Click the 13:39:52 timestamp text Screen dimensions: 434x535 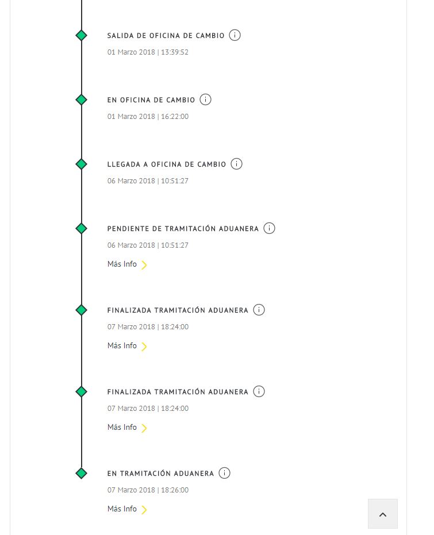(148, 52)
